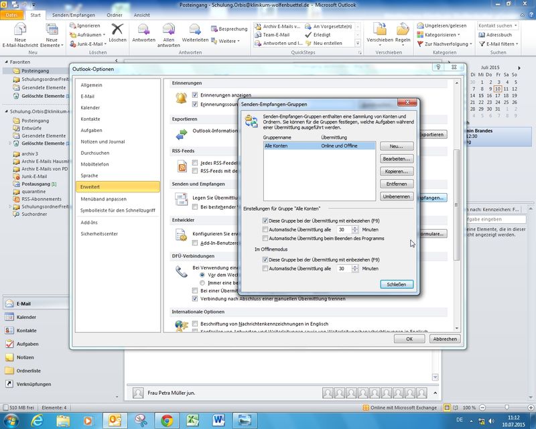Image resolution: width=536 pixels, height=429 pixels.
Task: Click the Bearbeiten... button
Action: tap(396, 158)
